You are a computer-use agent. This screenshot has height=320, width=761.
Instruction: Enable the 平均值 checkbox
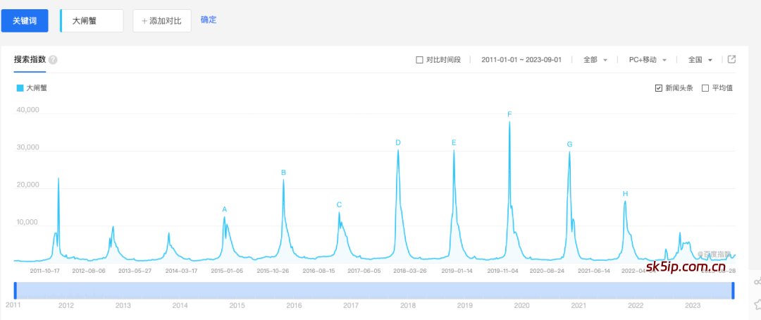pos(705,88)
